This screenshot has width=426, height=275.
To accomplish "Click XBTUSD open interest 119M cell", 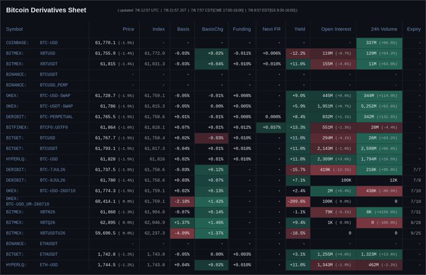I will tap(333, 53).
